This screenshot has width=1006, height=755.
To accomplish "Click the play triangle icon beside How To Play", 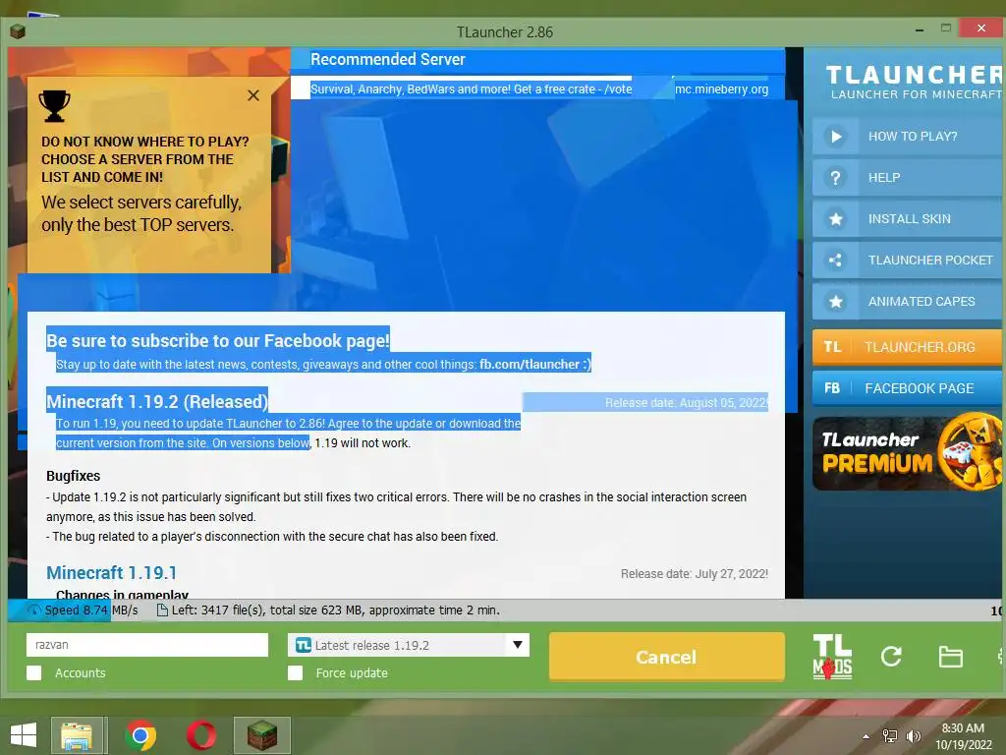I will pos(835,137).
